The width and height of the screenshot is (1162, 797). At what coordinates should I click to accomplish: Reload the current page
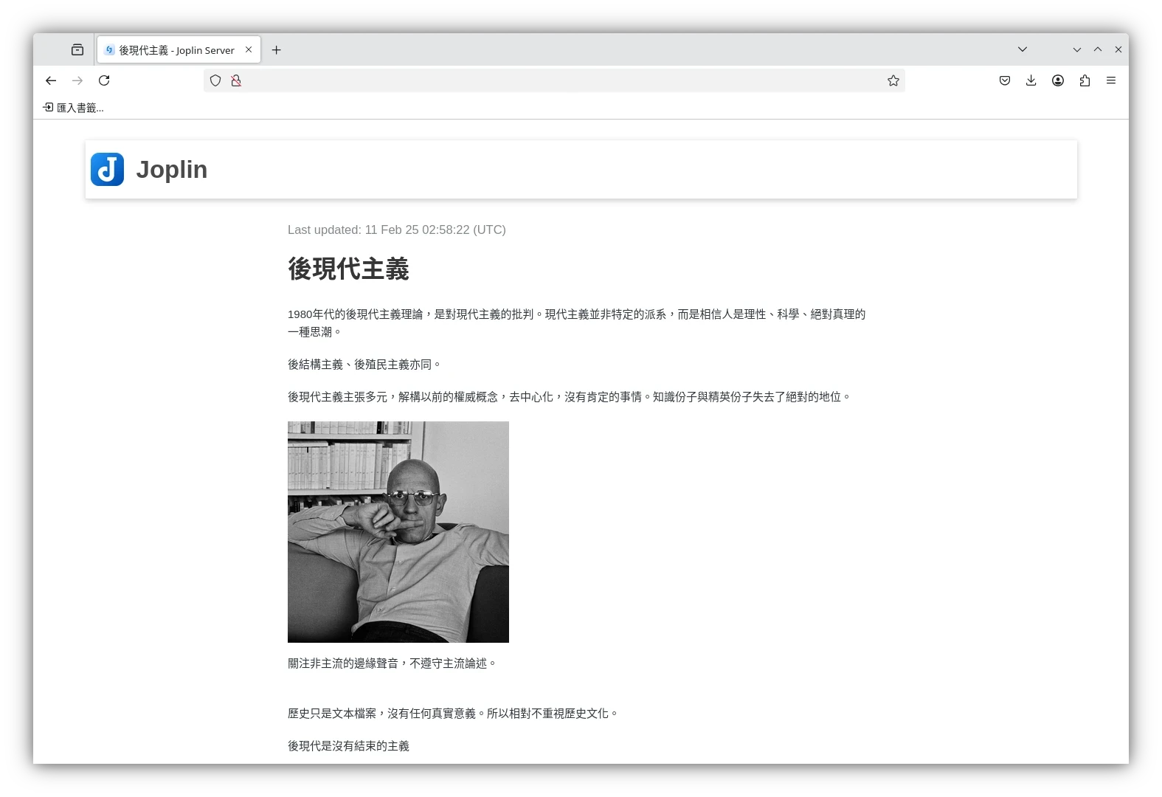(104, 80)
